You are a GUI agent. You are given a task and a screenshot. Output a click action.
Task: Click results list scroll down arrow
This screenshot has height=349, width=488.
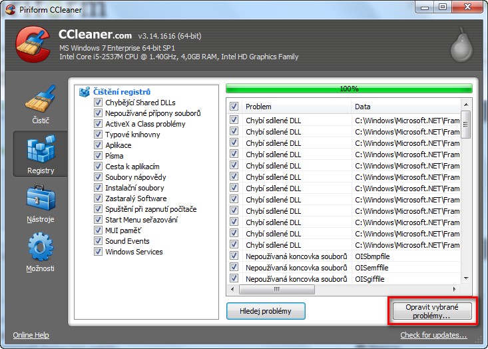click(x=466, y=278)
